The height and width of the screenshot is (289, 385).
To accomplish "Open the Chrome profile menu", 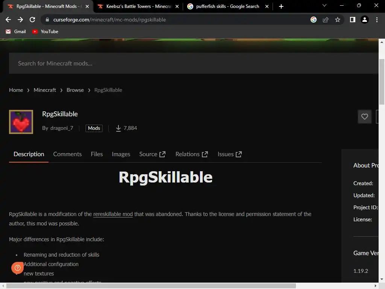I will [365, 20].
